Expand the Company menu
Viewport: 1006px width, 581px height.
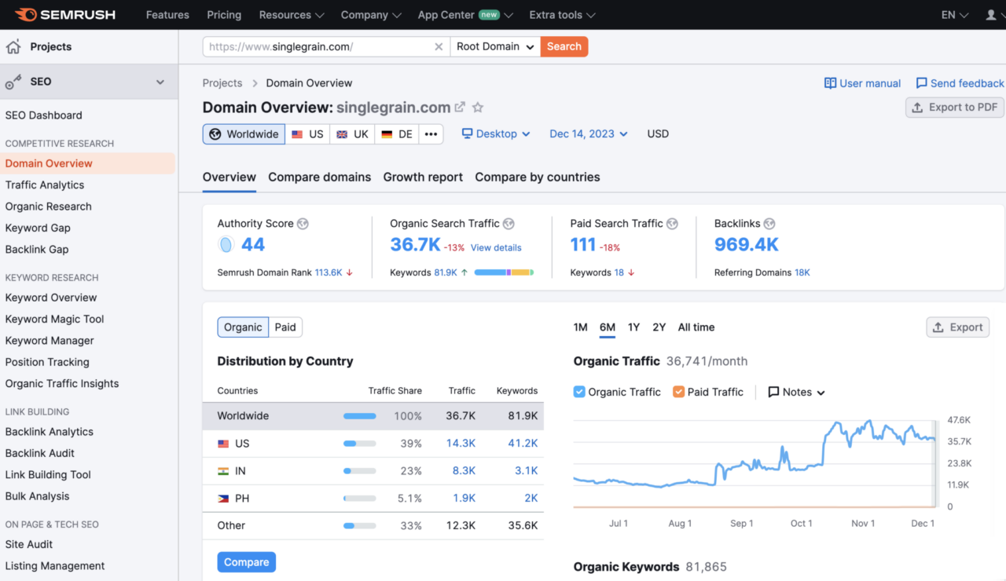[371, 15]
